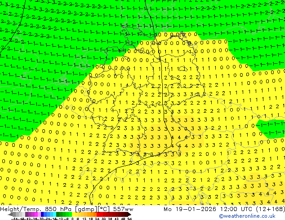This screenshot has width=285, height=220.
Task: Click the darkest green swatch in temperature legend
Action: (x=58, y=214)
